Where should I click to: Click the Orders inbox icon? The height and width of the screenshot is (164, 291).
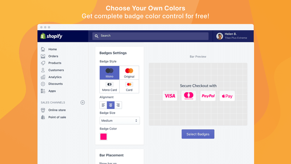(43, 56)
